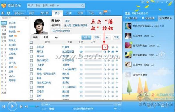
Task: Open similar singer 梁静茹
Action: pos(76,26)
